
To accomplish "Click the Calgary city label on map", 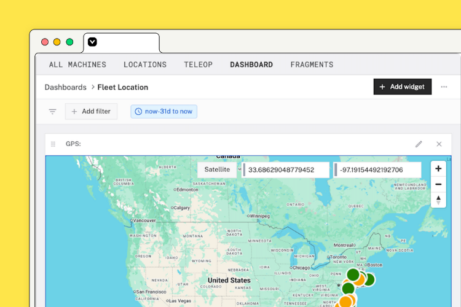I will point(182,208).
